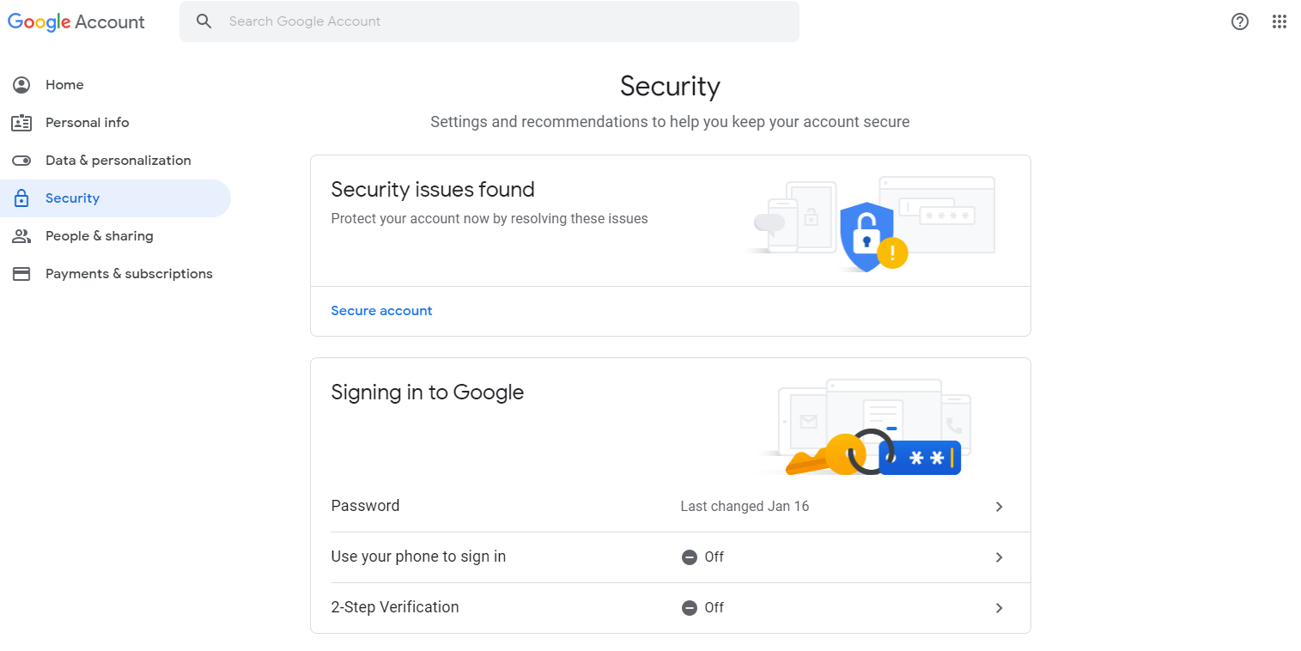Click the search magnifier icon
Screen dimensions: 1301x651
point(204,21)
